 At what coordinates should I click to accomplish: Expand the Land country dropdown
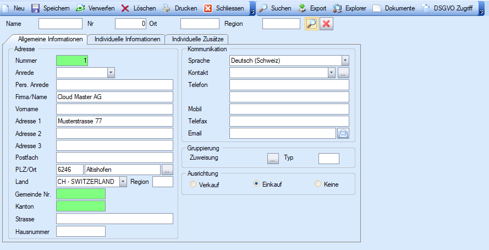[x=123, y=181]
